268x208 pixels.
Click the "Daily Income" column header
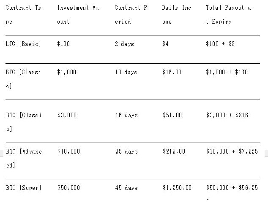[x=176, y=15]
